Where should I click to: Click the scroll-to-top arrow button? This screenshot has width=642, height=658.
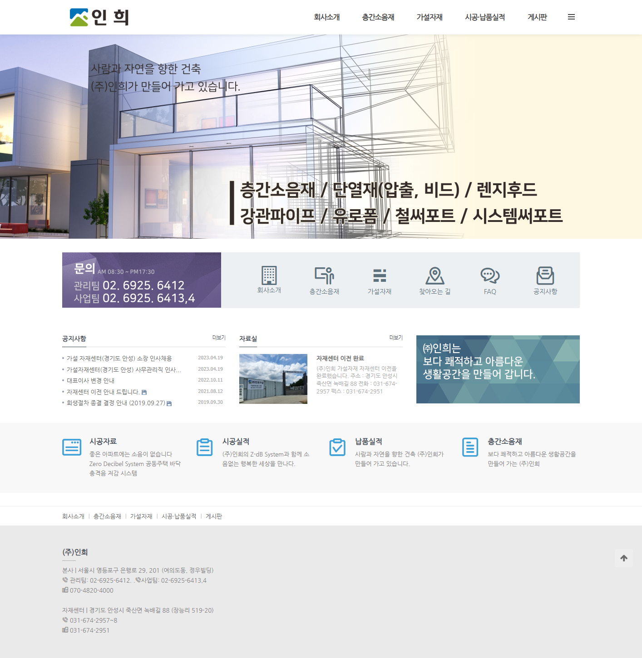(624, 558)
